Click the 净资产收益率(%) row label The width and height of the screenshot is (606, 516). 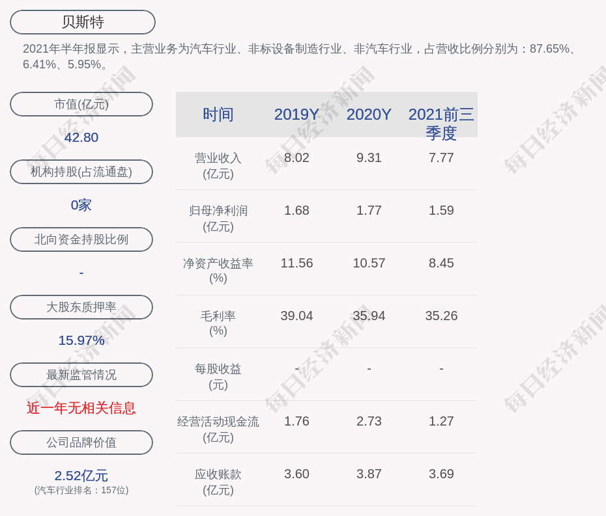coord(218,271)
